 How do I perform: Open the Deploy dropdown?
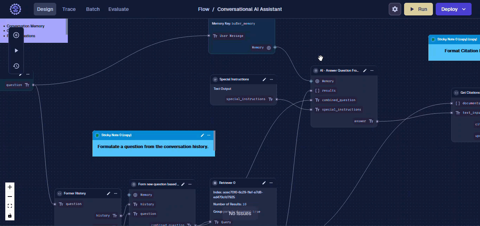click(x=453, y=9)
